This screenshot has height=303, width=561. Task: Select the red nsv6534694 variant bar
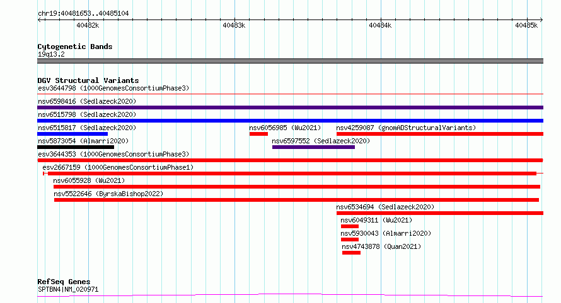click(440, 213)
